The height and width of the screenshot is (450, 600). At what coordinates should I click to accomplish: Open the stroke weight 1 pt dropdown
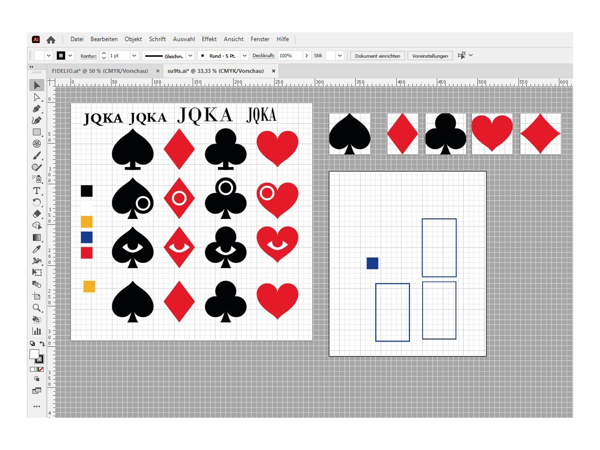click(134, 56)
